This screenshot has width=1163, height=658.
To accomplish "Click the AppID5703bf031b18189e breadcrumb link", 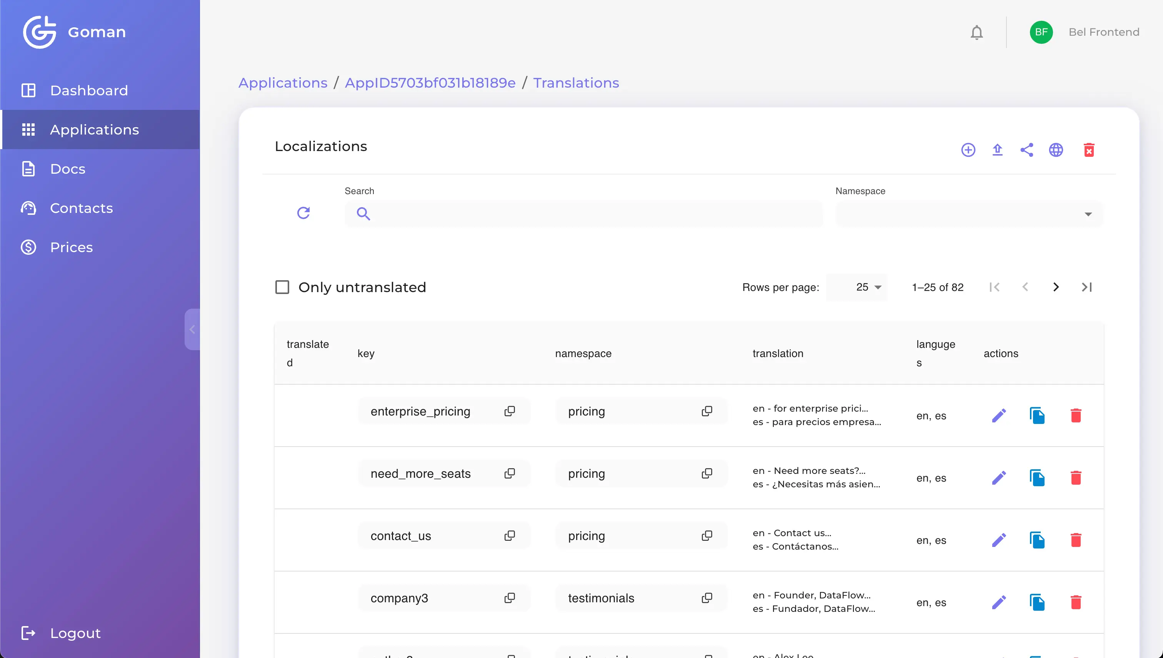I will tap(430, 83).
